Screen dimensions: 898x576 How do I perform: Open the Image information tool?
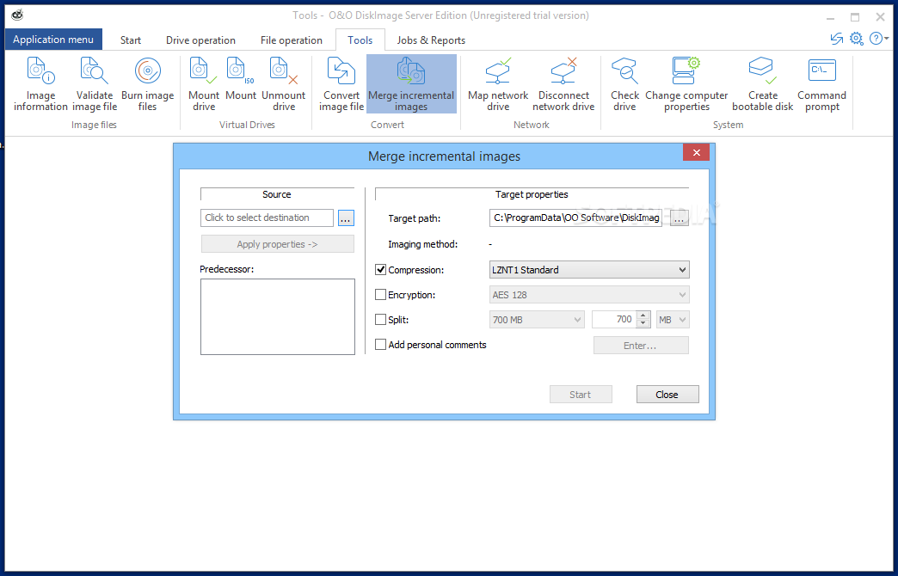tap(40, 84)
